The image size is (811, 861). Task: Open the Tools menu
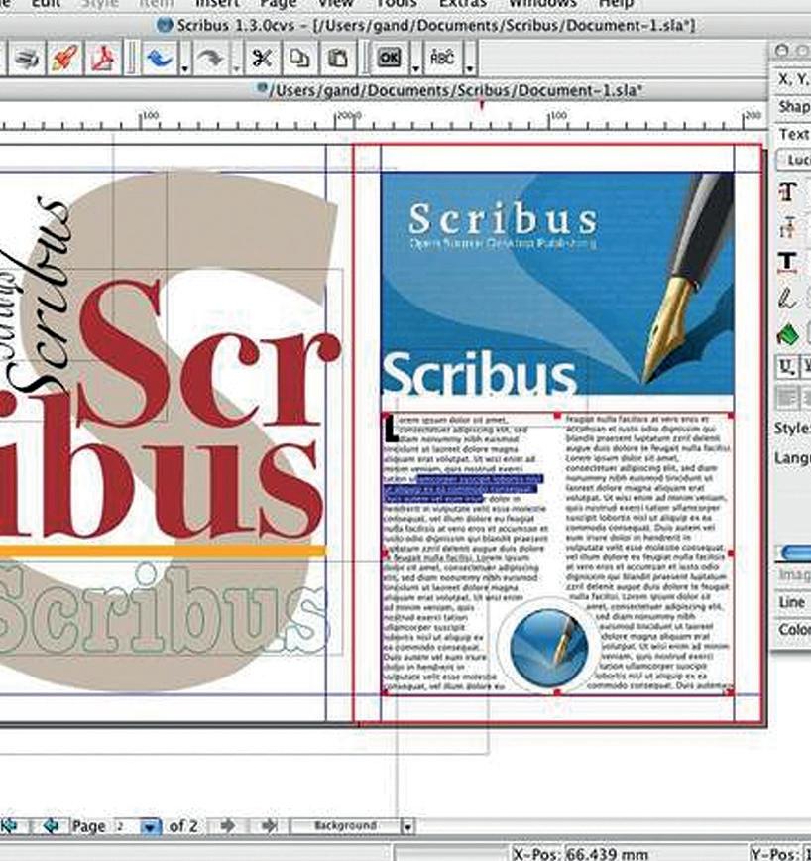(x=397, y=4)
